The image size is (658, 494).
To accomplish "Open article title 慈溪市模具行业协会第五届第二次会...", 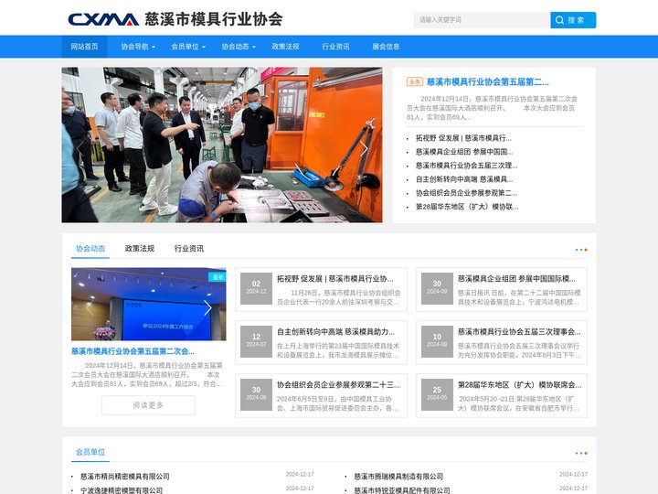I will (133, 351).
